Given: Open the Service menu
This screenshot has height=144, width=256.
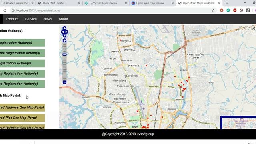Looking at the screenshot, I should [x=31, y=19].
